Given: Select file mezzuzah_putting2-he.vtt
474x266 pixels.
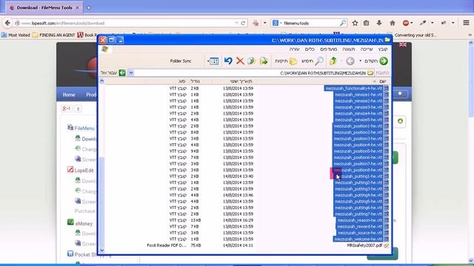Looking at the screenshot, I should (x=358, y=183).
